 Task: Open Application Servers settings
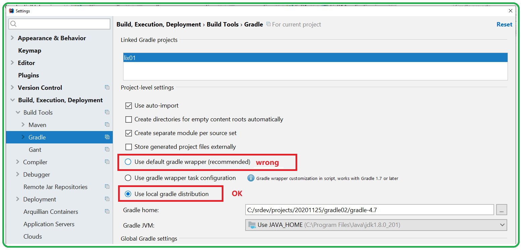click(x=49, y=224)
